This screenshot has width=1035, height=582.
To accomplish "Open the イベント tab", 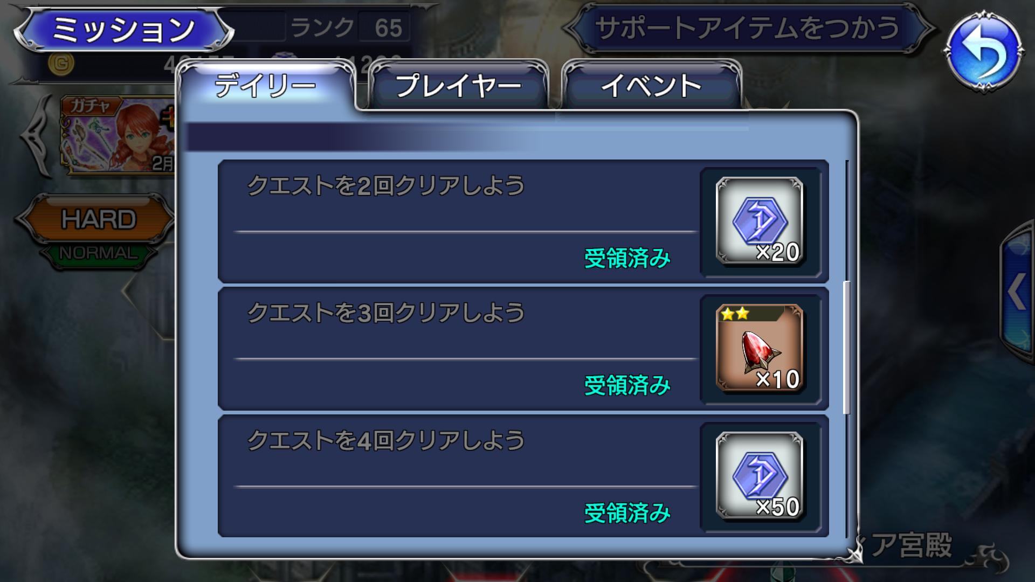I will pyautogui.click(x=651, y=86).
